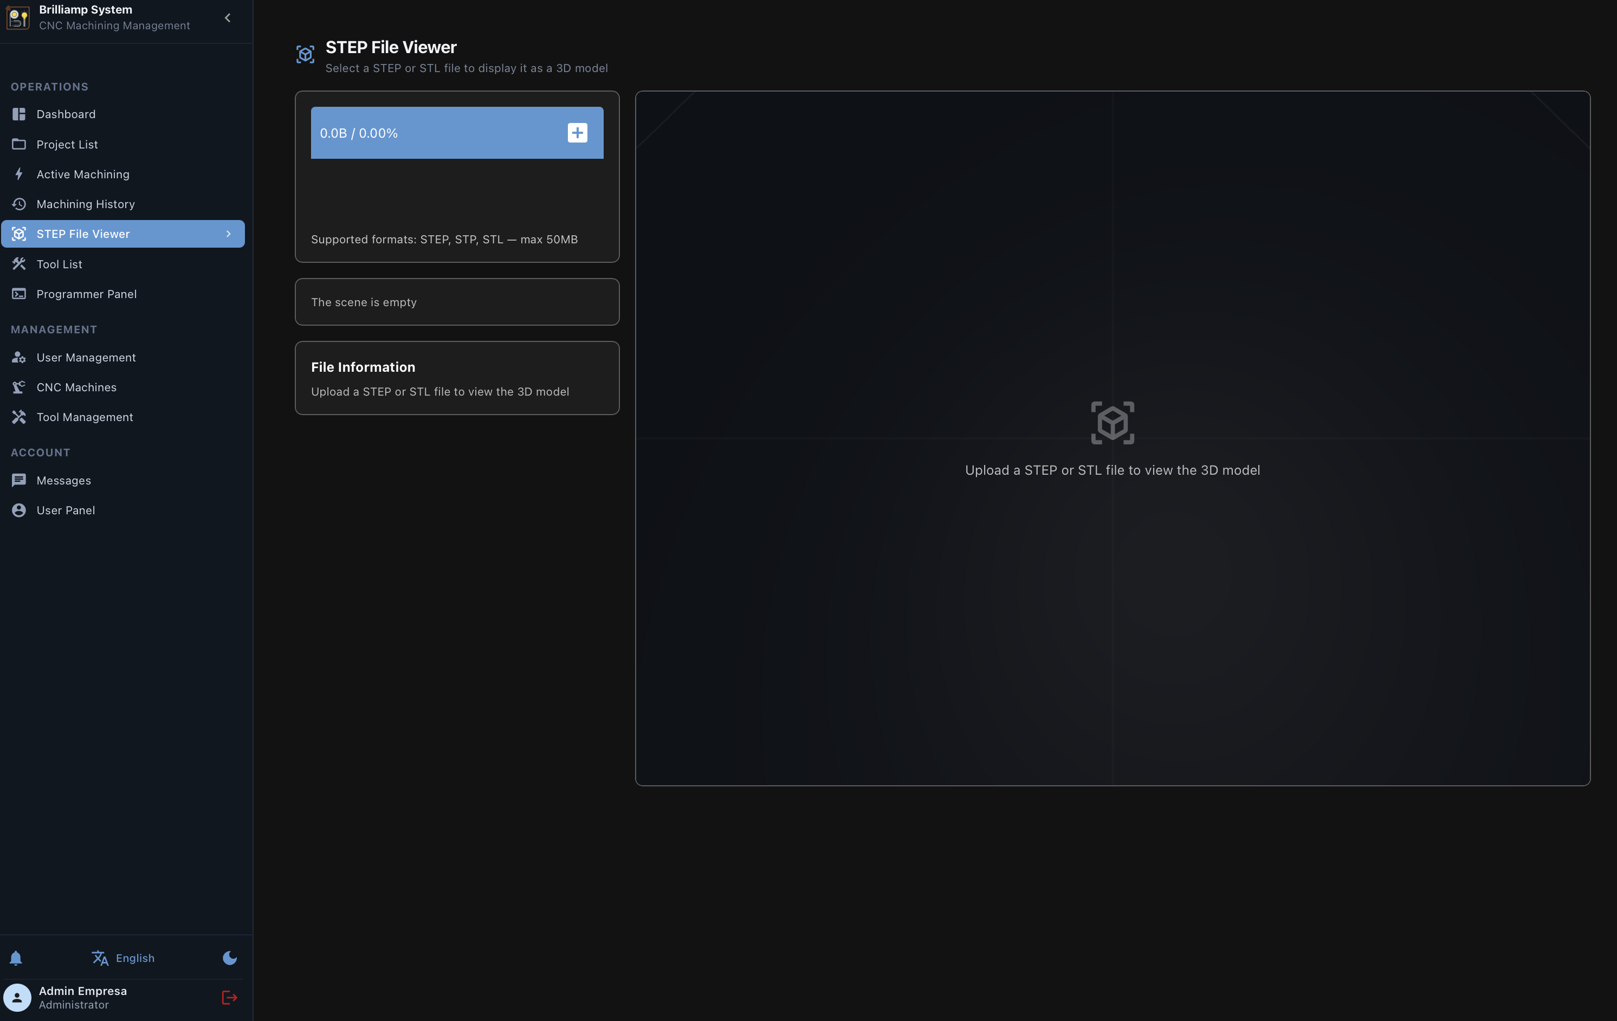Click the User Panel account icon

coord(19,510)
